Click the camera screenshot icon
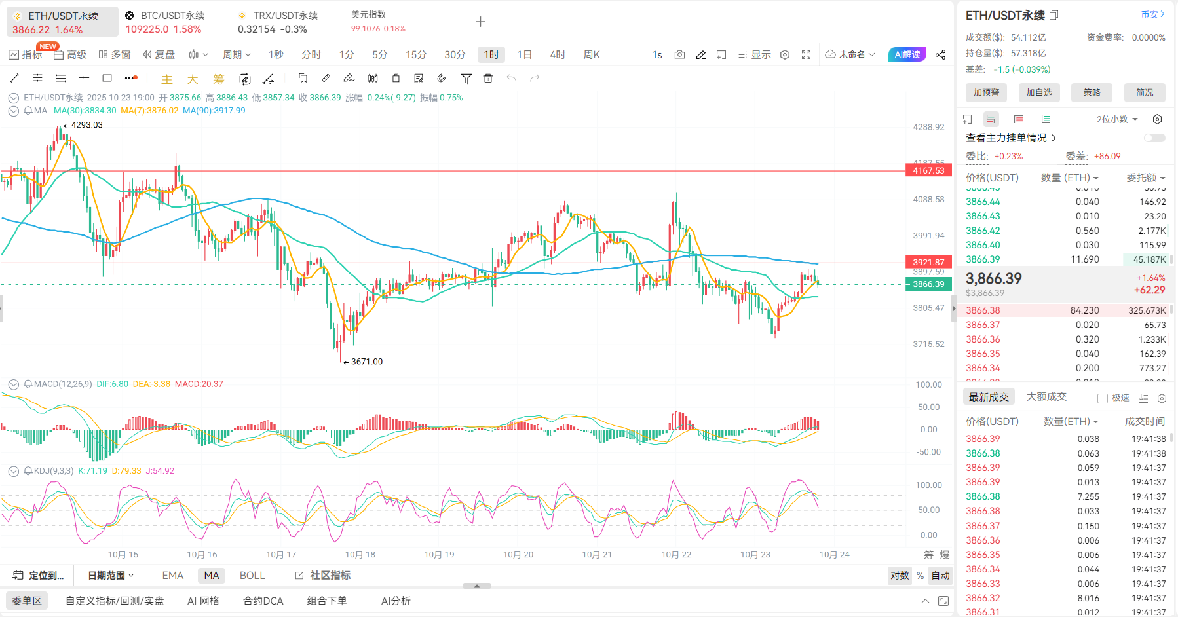 (x=679, y=55)
